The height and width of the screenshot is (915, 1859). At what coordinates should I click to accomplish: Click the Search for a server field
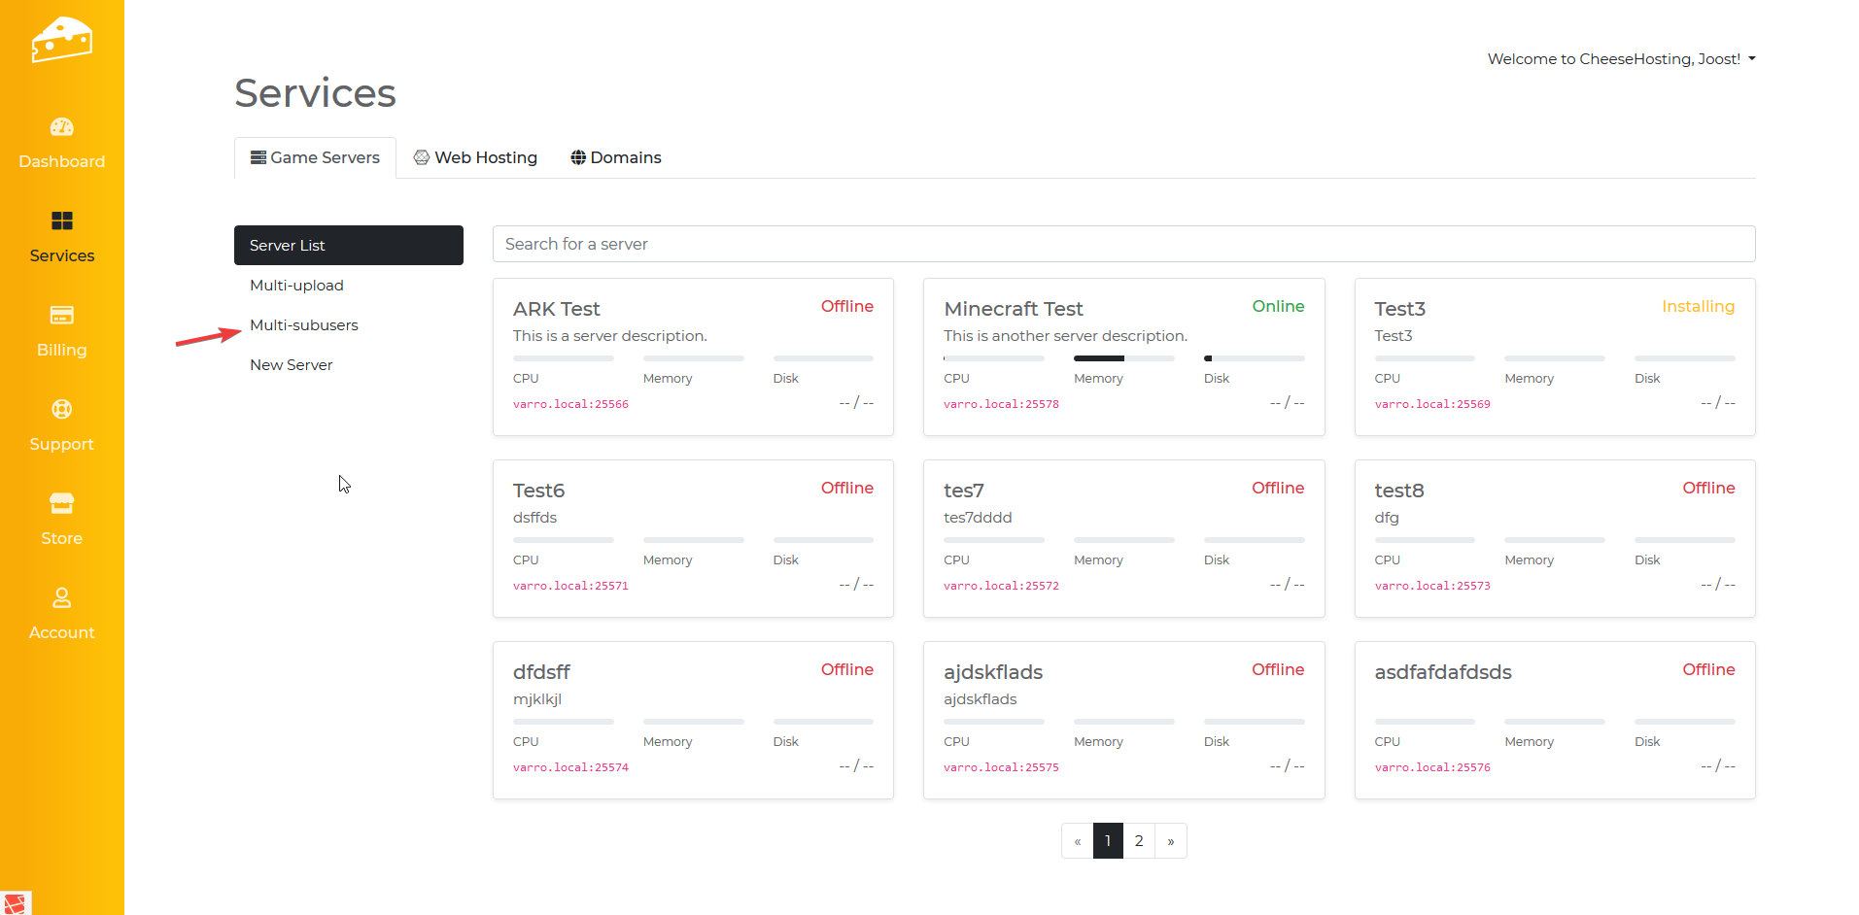pos(1122,244)
